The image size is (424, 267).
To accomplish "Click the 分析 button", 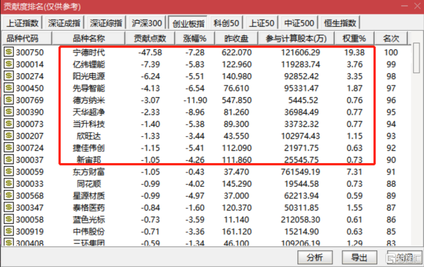I will coord(315,257).
